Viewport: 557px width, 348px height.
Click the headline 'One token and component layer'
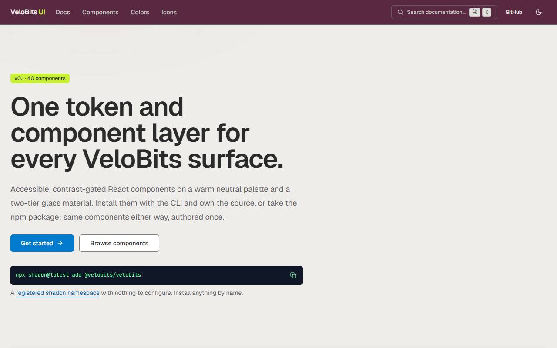click(x=147, y=133)
